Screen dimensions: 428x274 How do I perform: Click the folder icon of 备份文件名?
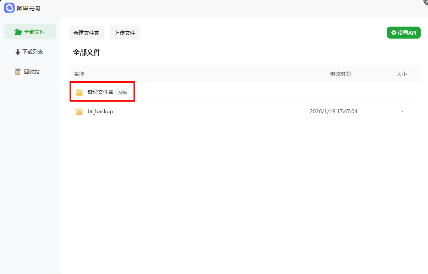click(79, 92)
